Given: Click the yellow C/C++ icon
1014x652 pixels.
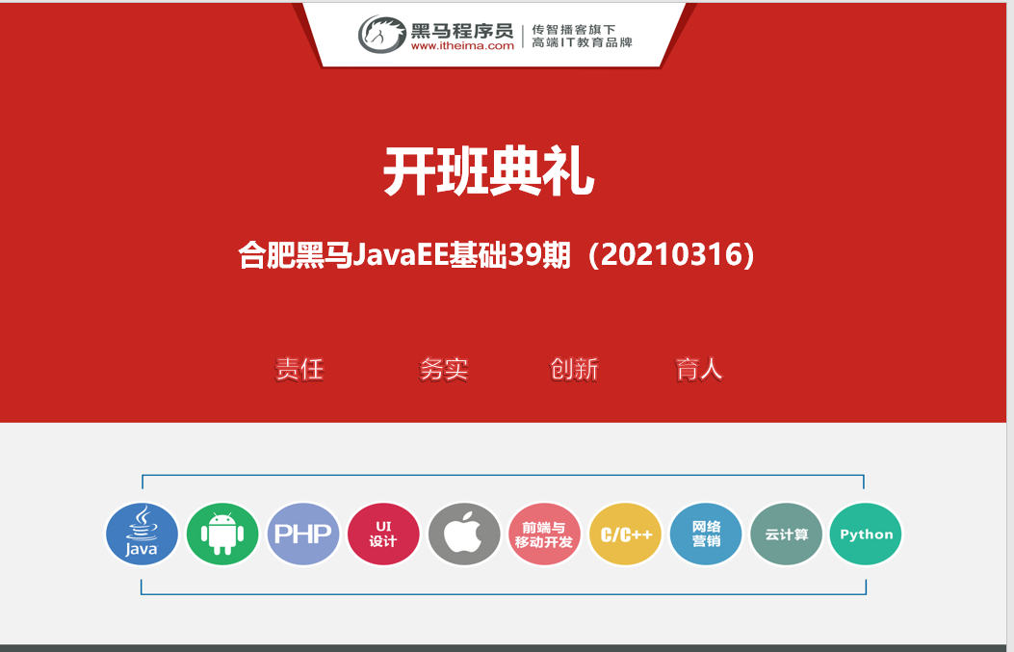Looking at the screenshot, I should tap(626, 535).
